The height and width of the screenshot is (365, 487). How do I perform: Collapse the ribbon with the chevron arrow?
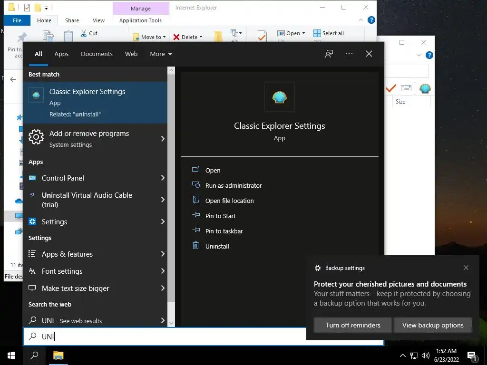(360, 20)
